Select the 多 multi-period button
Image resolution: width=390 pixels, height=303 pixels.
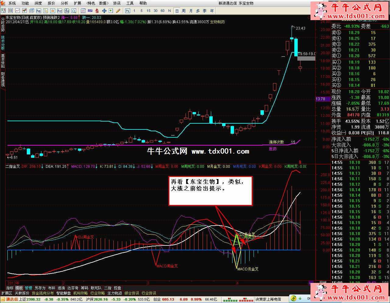pyautogui.click(x=198, y=11)
